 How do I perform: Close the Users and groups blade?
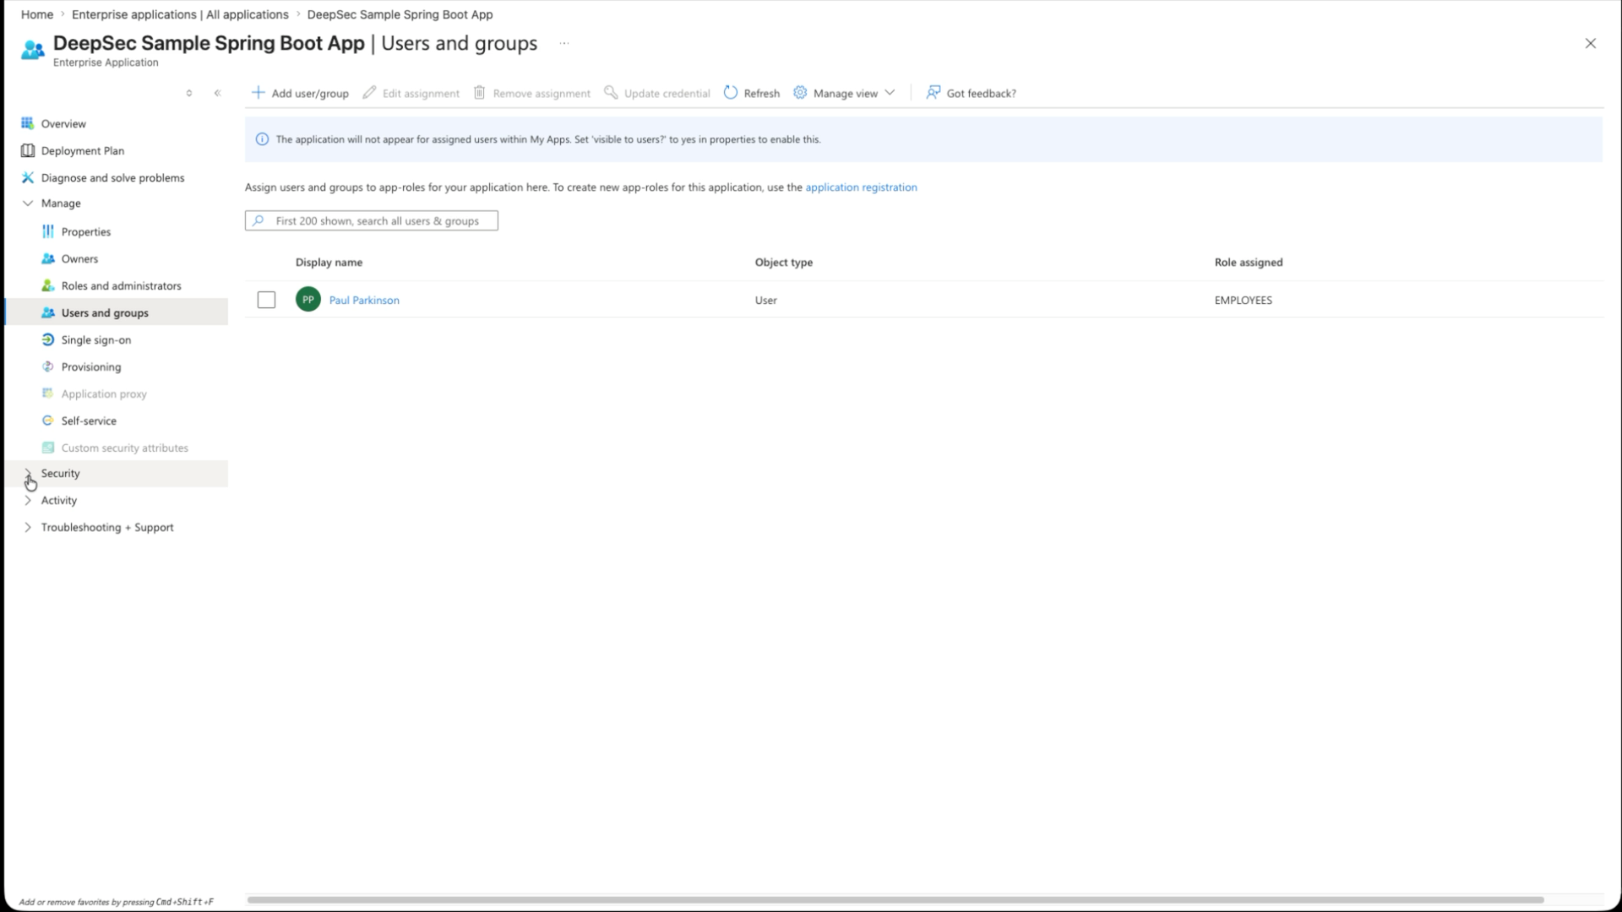(1590, 43)
